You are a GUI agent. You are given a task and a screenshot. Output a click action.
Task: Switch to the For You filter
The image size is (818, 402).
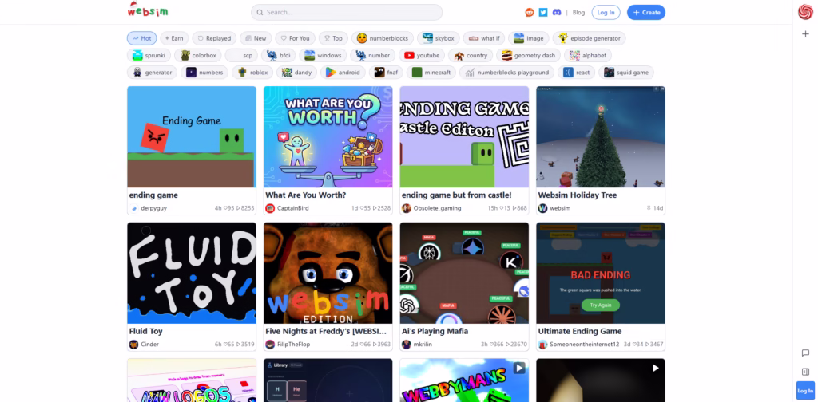click(x=295, y=38)
